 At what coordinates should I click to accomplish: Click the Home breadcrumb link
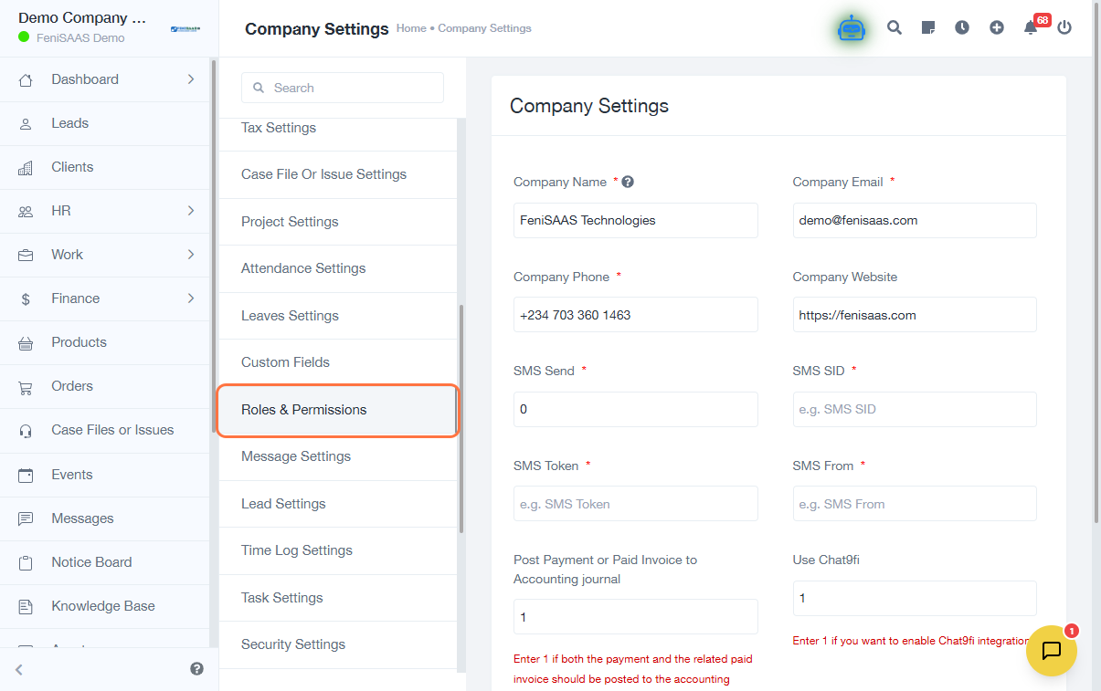[x=411, y=28]
